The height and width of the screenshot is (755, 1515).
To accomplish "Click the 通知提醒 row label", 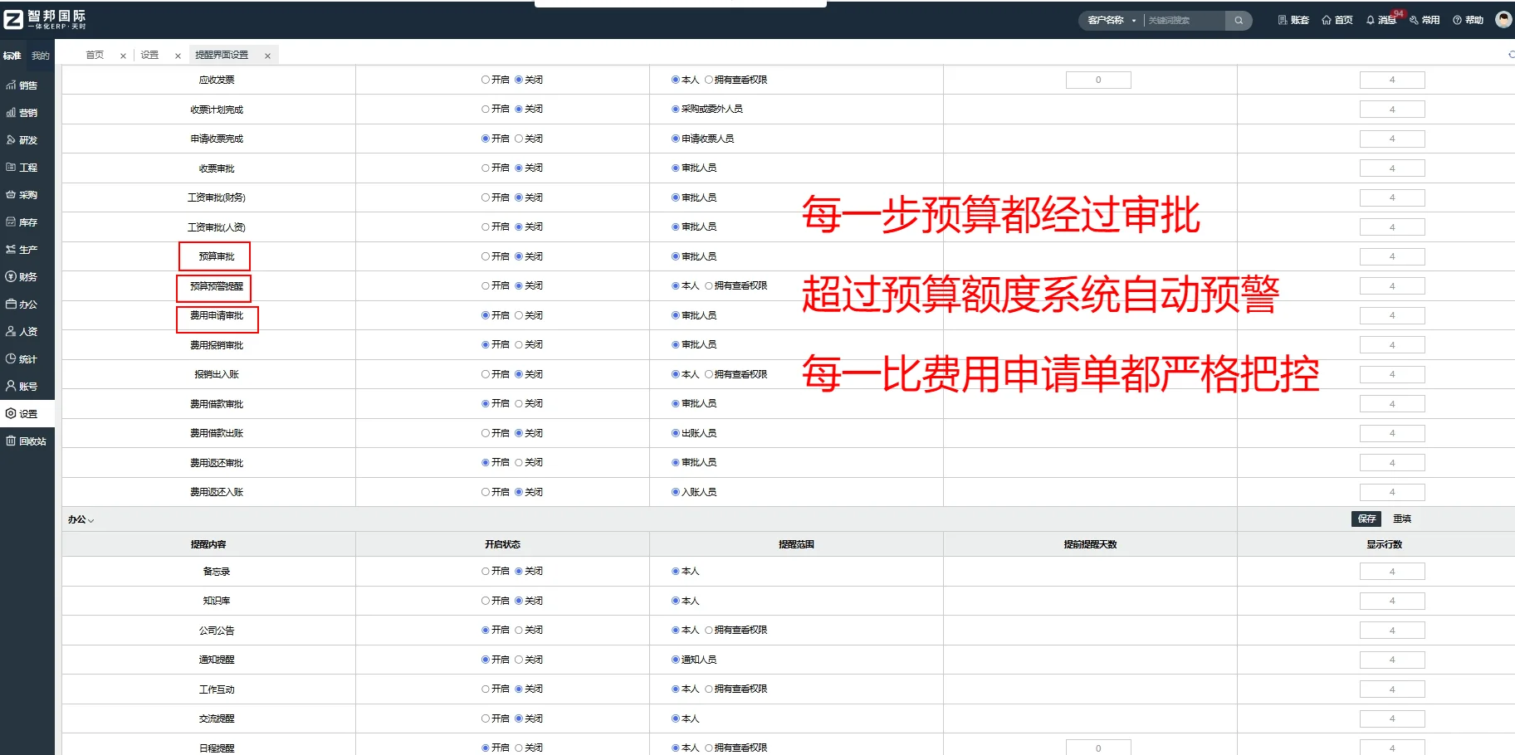I will click(x=217, y=660).
